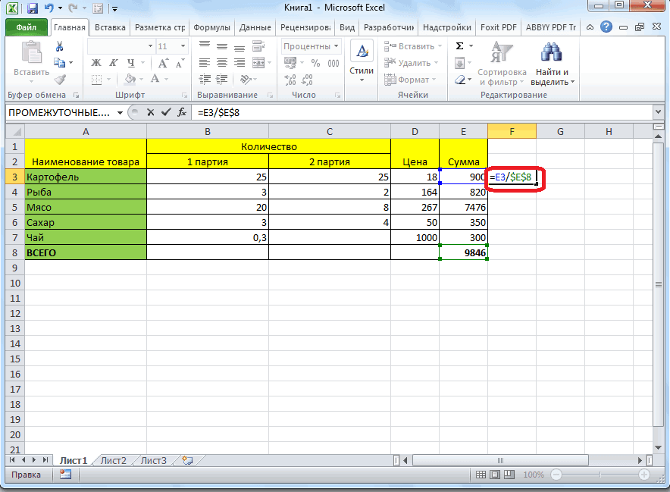Expand the Name Box dropdown arrow
The height and width of the screenshot is (492, 670).
(x=120, y=112)
